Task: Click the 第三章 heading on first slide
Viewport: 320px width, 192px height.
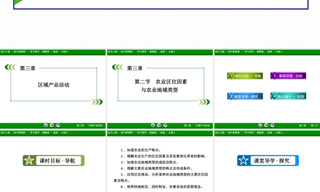Action: click(x=28, y=68)
